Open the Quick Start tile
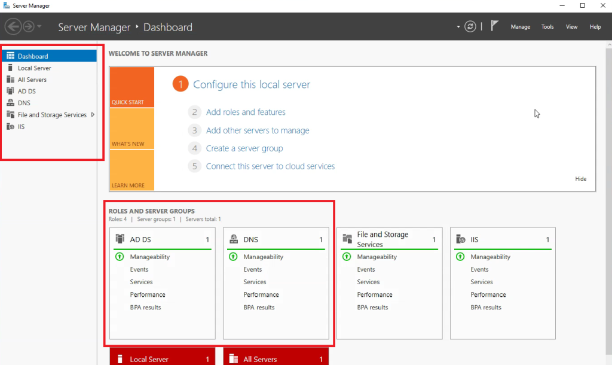Screen dimensions: 612x365 click(x=132, y=87)
